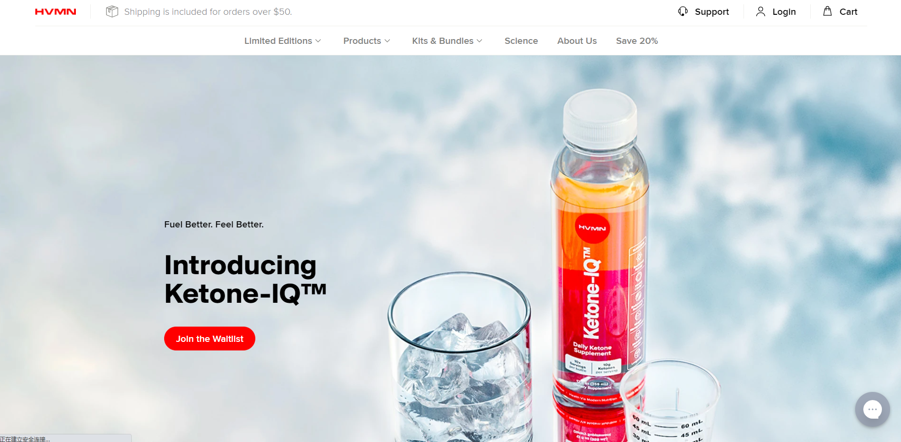
Task: Click the Cart text link
Action: pos(848,11)
